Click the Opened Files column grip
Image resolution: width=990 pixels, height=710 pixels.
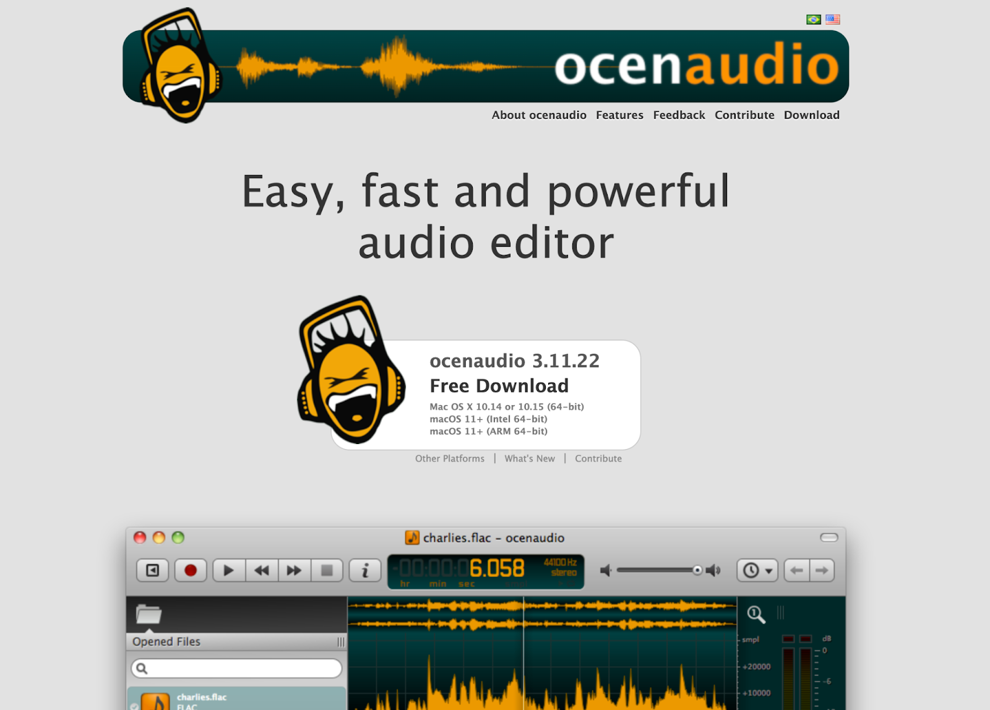point(341,642)
